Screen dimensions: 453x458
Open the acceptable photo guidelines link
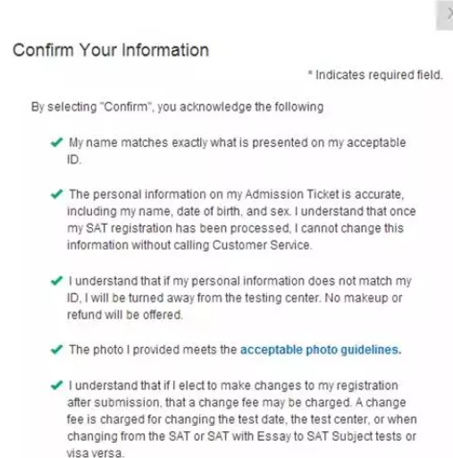[321, 350]
